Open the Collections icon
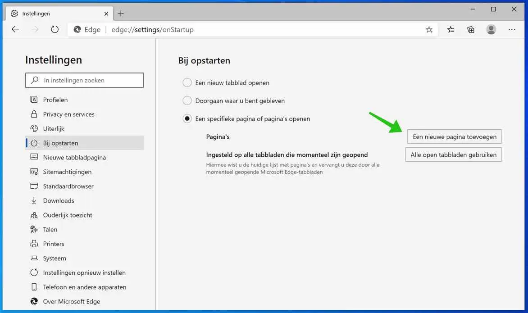Viewport: 528px width, 313px height. click(471, 30)
